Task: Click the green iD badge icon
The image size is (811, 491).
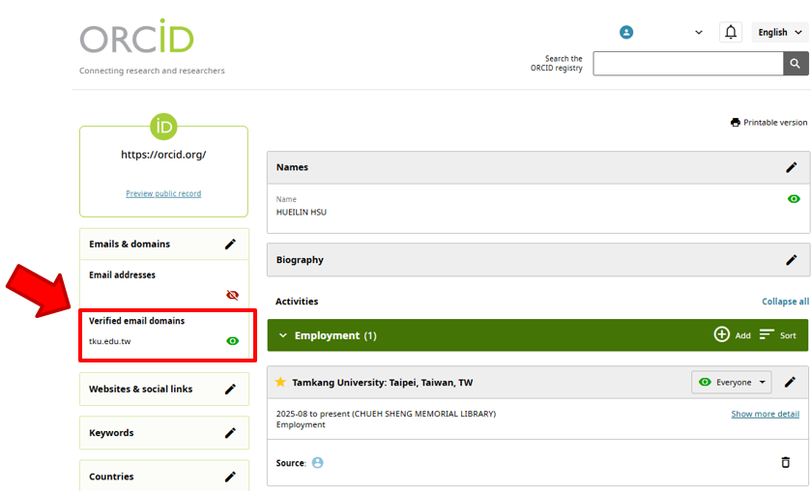Action: tap(163, 127)
